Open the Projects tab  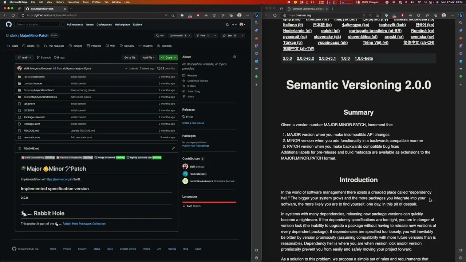pos(94,46)
